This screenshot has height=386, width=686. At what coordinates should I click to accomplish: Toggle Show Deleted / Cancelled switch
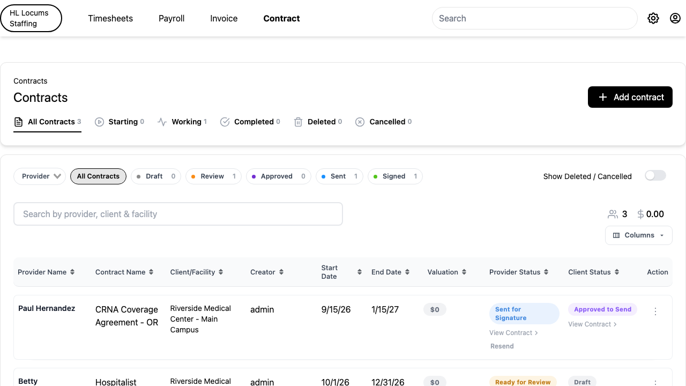(655, 176)
